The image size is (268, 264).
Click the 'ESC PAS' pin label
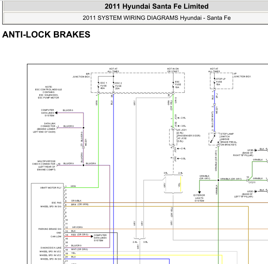(x=57, y=203)
